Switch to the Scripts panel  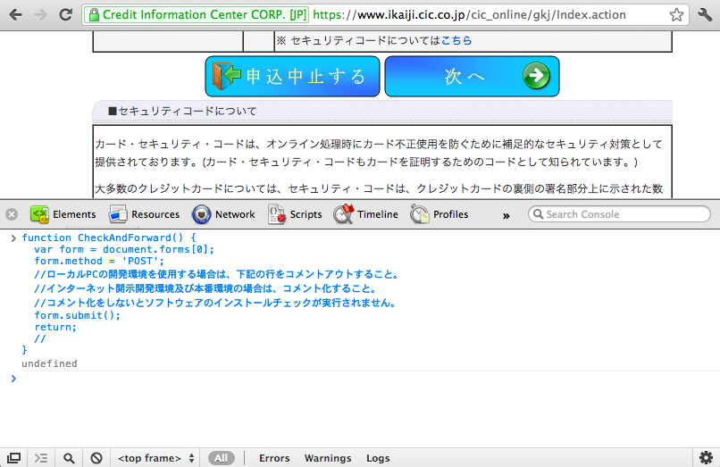(x=295, y=214)
